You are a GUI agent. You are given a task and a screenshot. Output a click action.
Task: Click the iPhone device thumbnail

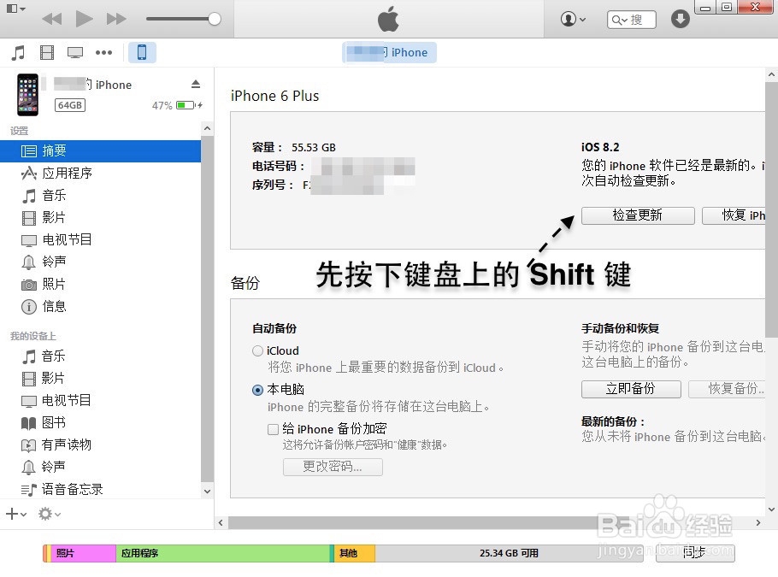(x=27, y=95)
